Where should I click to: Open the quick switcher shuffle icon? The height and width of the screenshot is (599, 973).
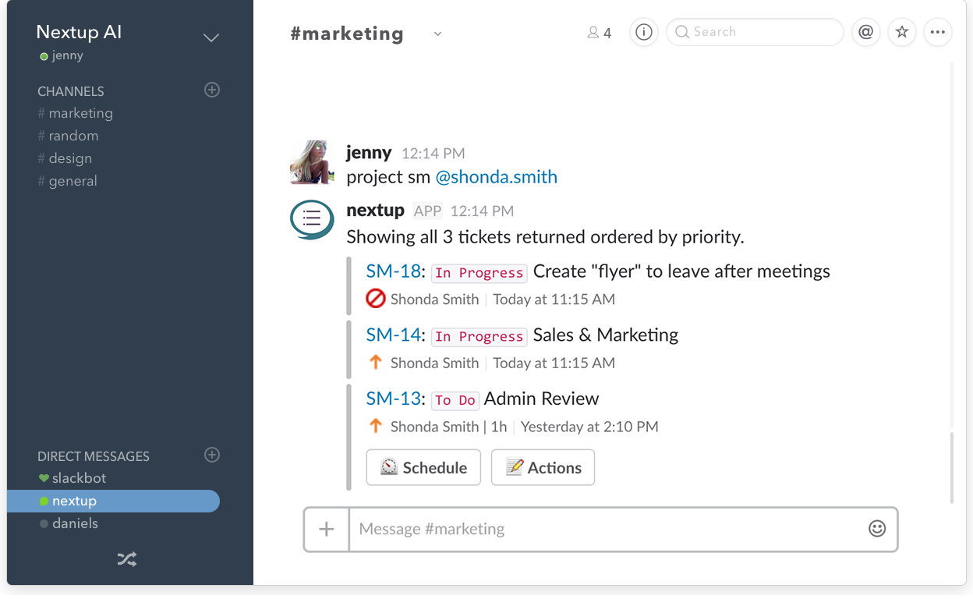pos(127,558)
